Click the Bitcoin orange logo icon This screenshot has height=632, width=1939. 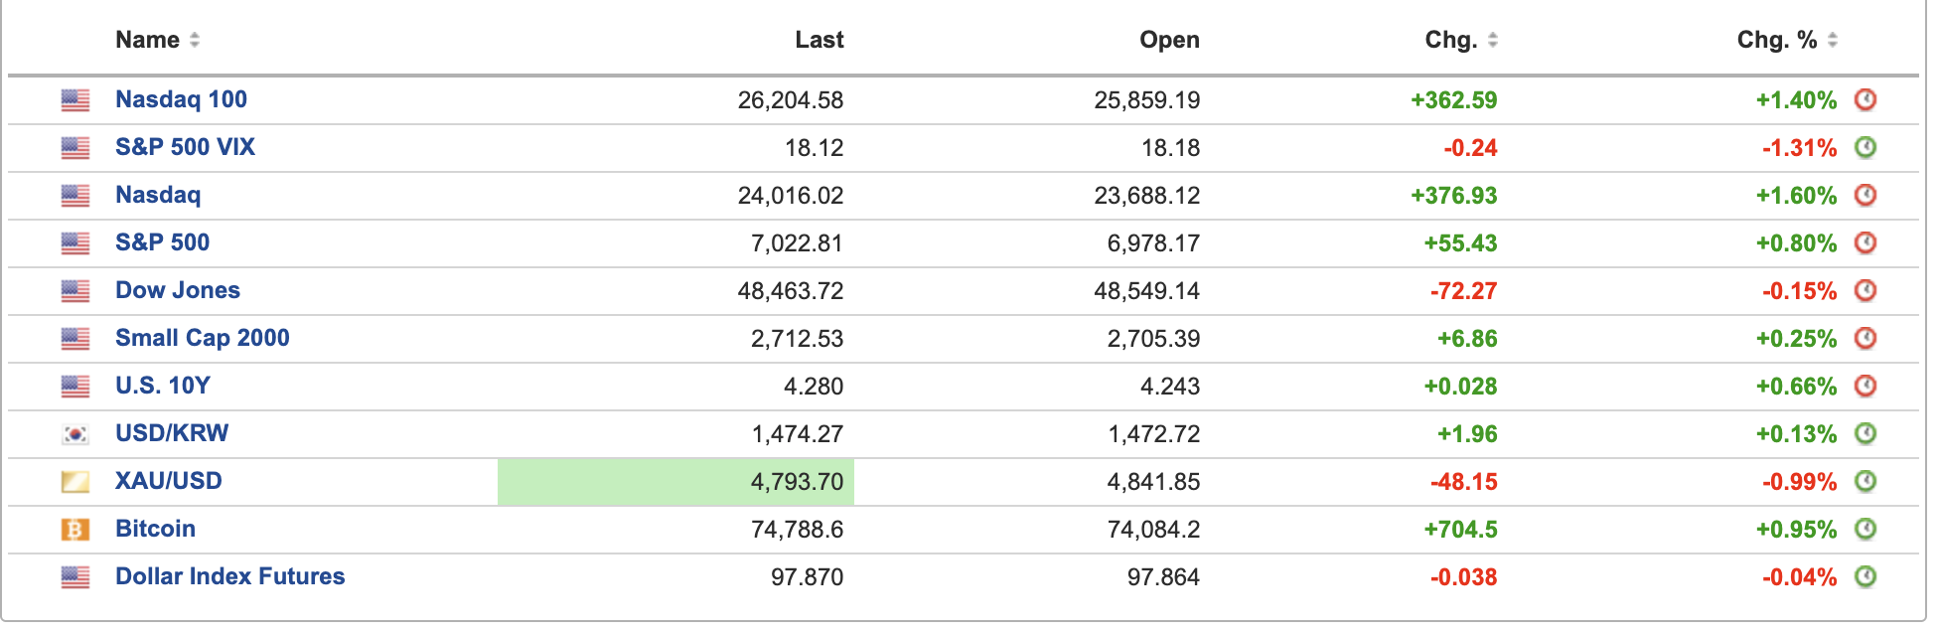point(75,530)
